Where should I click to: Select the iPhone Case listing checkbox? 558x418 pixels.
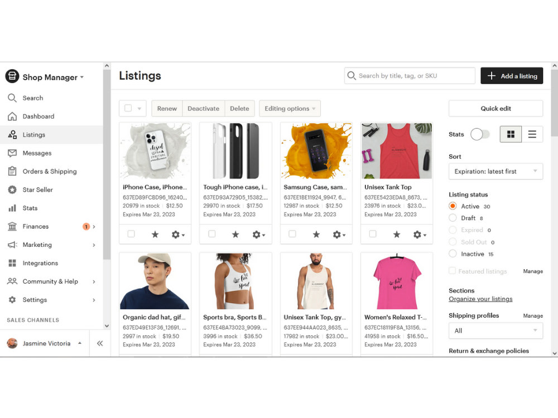tap(131, 234)
